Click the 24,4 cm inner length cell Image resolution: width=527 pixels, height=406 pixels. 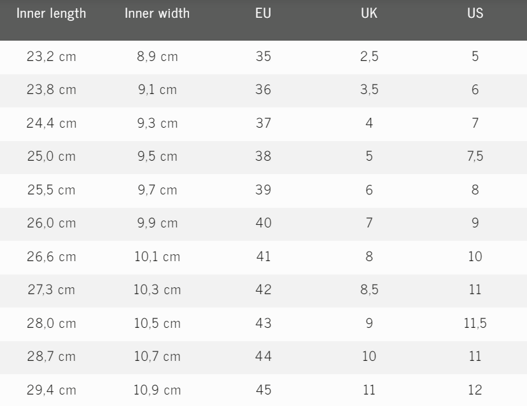tap(52, 123)
